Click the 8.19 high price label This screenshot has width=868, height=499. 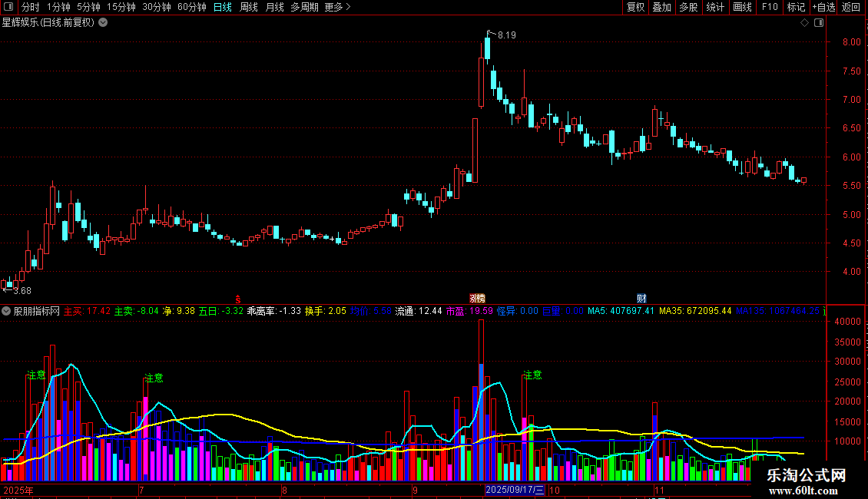tap(506, 35)
